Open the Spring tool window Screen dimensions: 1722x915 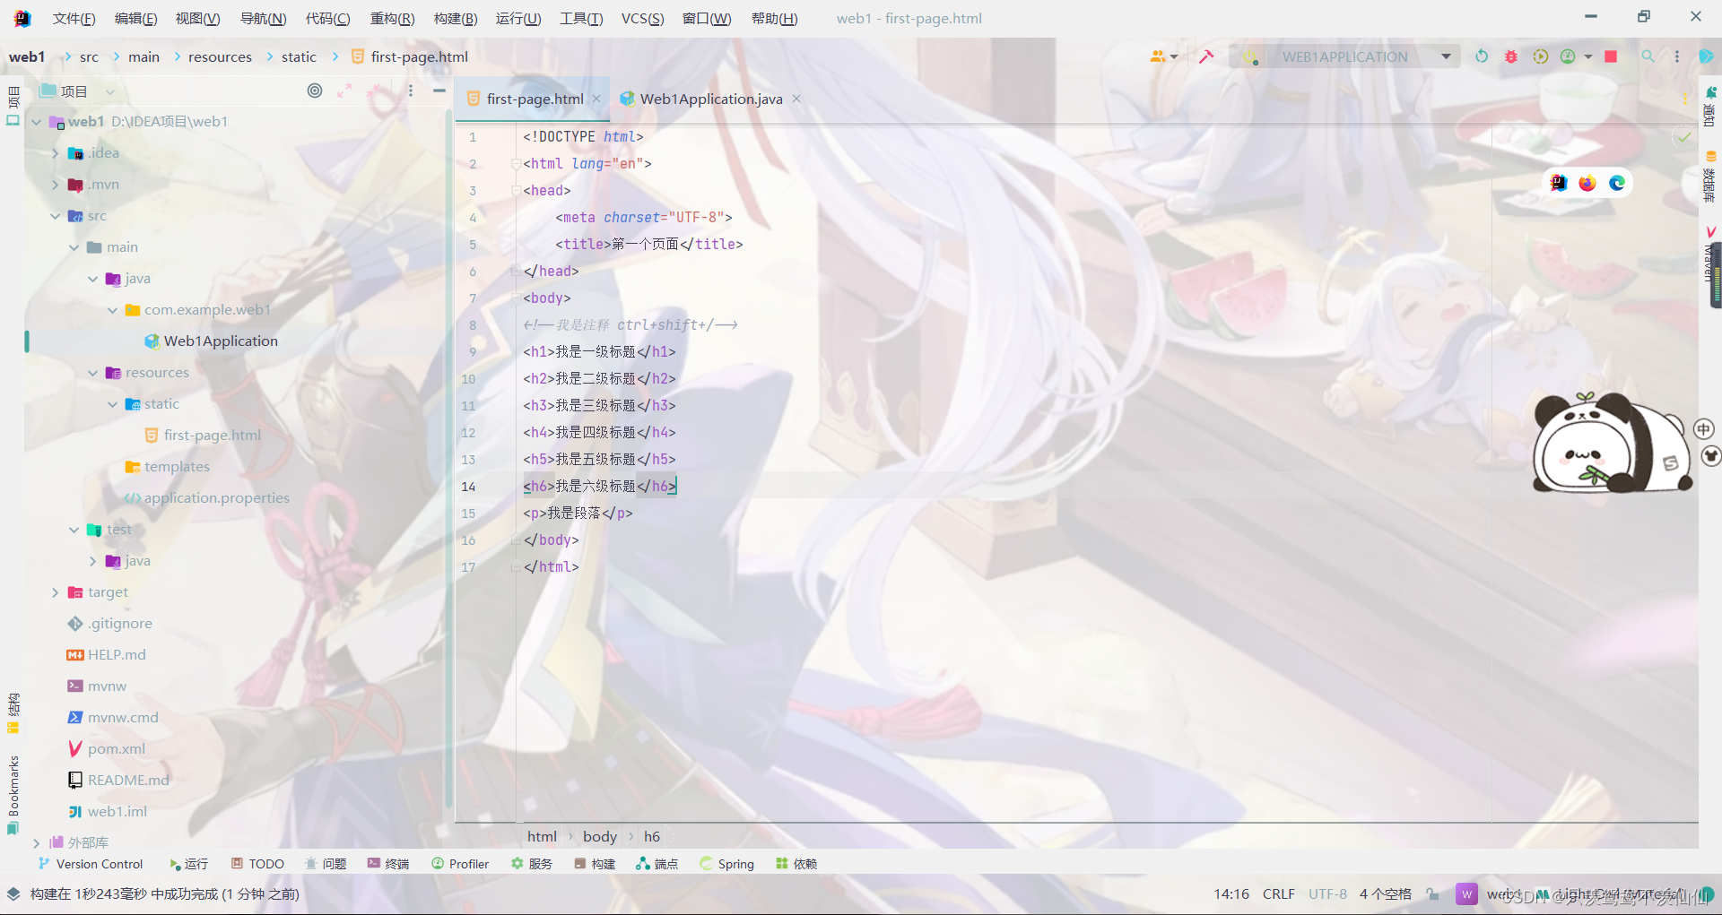click(x=726, y=864)
